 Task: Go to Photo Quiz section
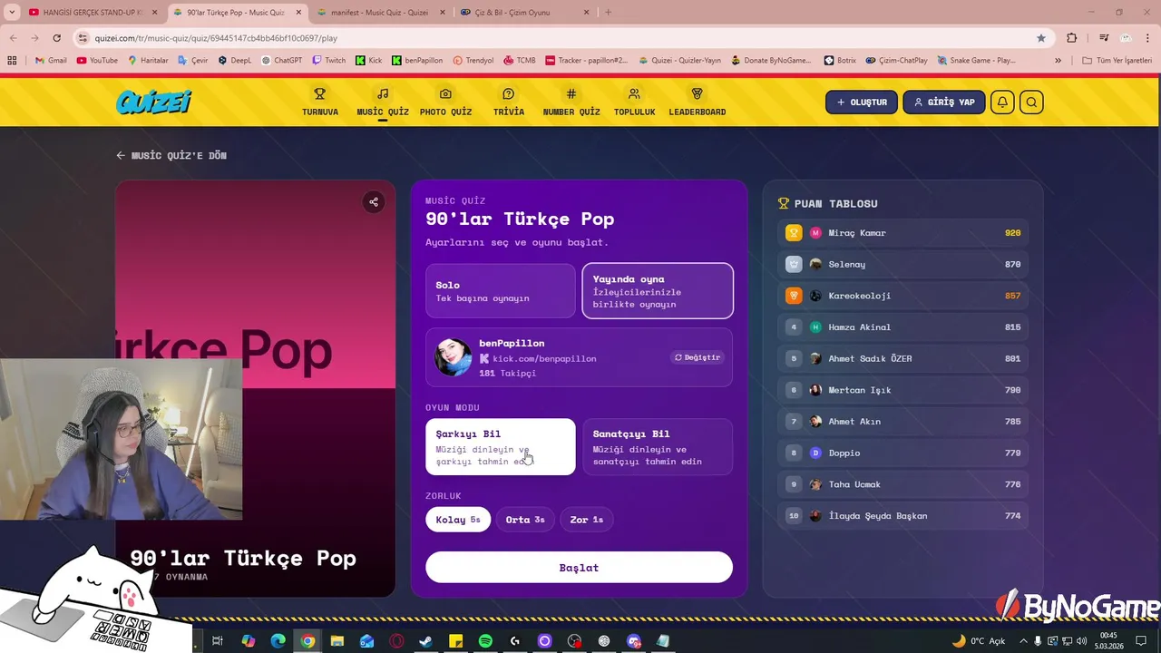(x=445, y=102)
